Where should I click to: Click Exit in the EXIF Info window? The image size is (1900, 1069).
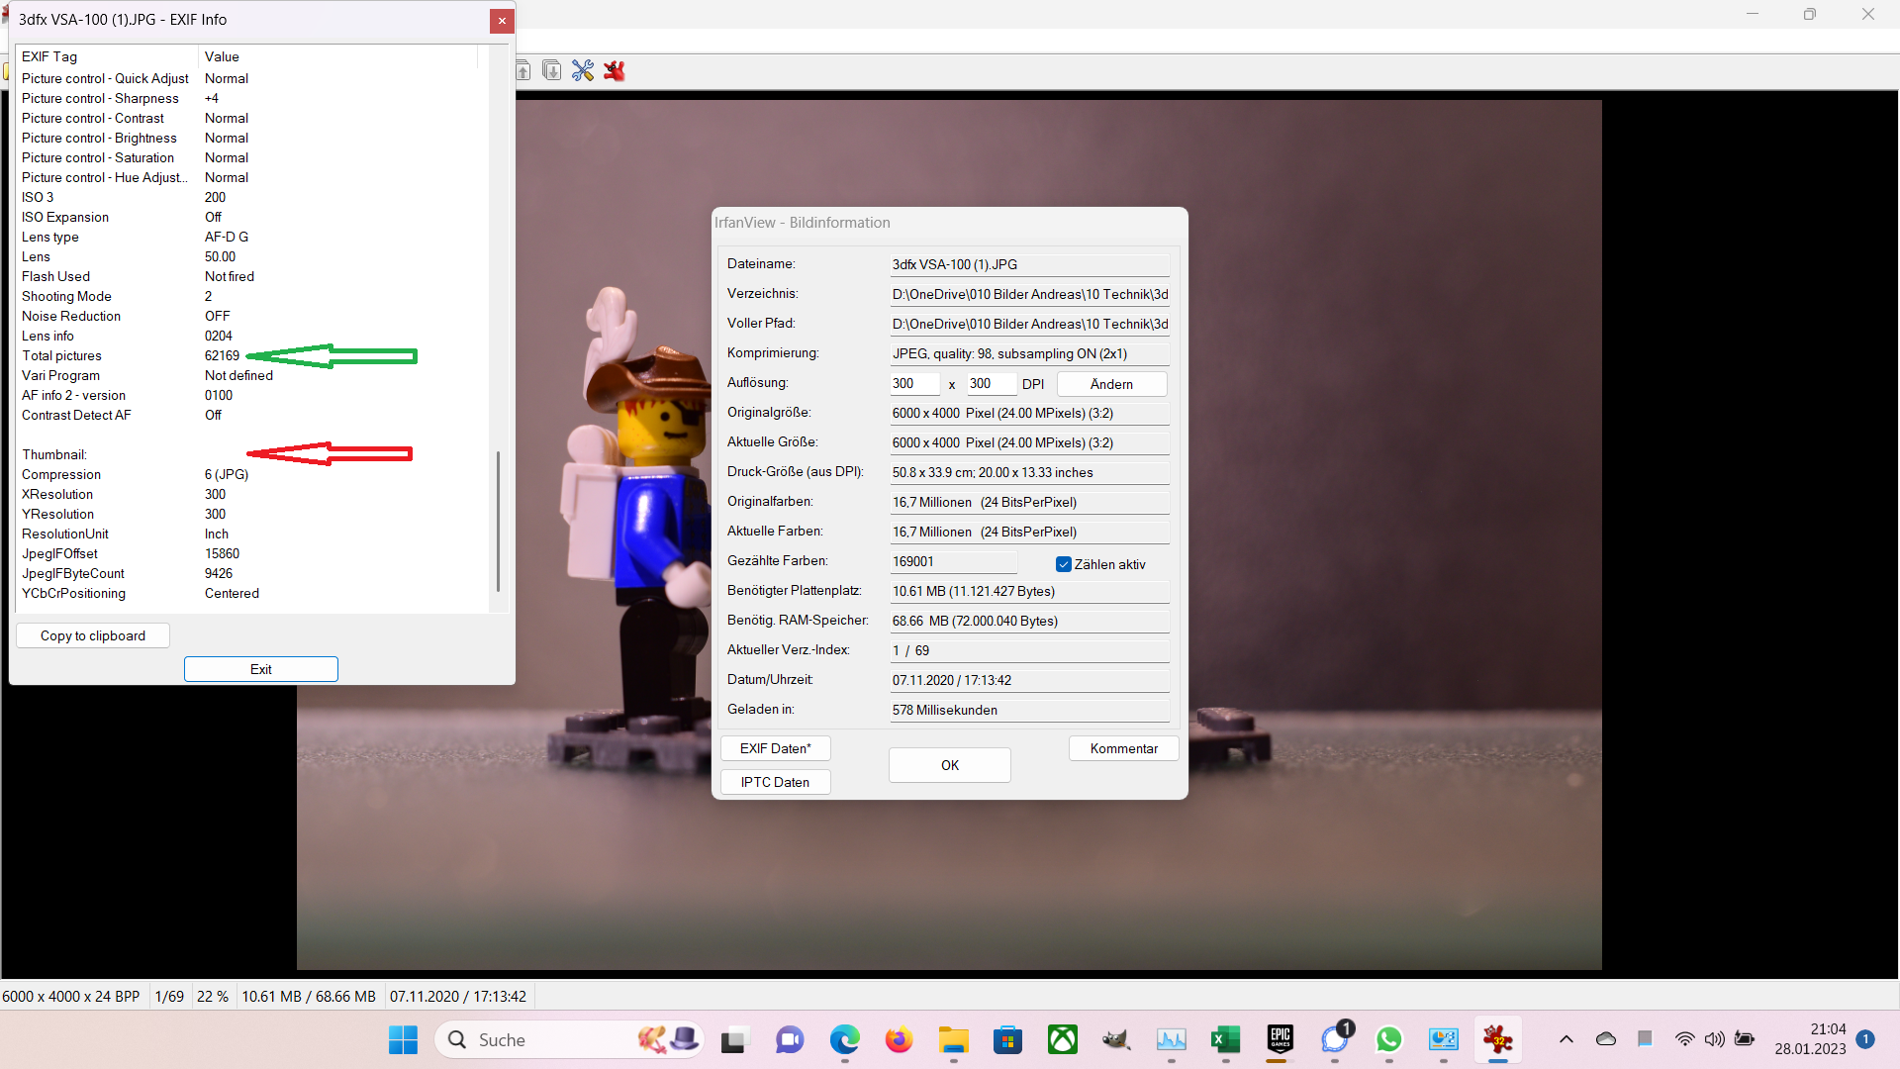260,669
